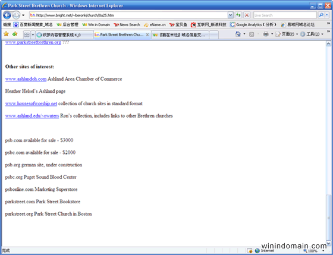Open the Google Analytics favorites bar link

253,24
